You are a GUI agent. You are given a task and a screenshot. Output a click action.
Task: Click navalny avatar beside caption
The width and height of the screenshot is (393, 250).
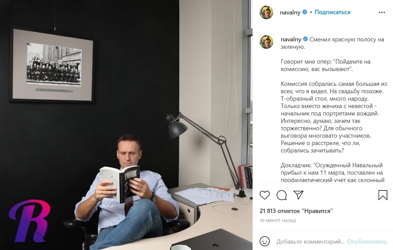click(x=266, y=42)
